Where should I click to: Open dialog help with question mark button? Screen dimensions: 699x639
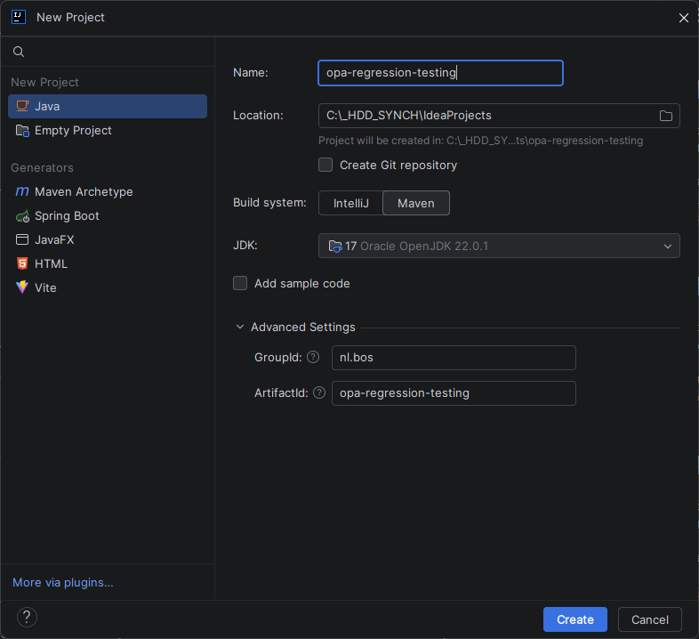(x=27, y=617)
